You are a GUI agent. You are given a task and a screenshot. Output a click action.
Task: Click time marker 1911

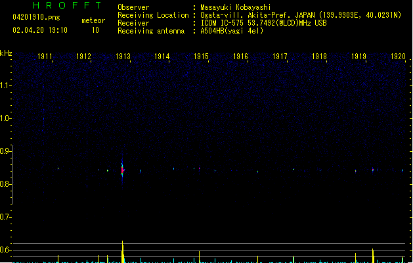pos(45,57)
